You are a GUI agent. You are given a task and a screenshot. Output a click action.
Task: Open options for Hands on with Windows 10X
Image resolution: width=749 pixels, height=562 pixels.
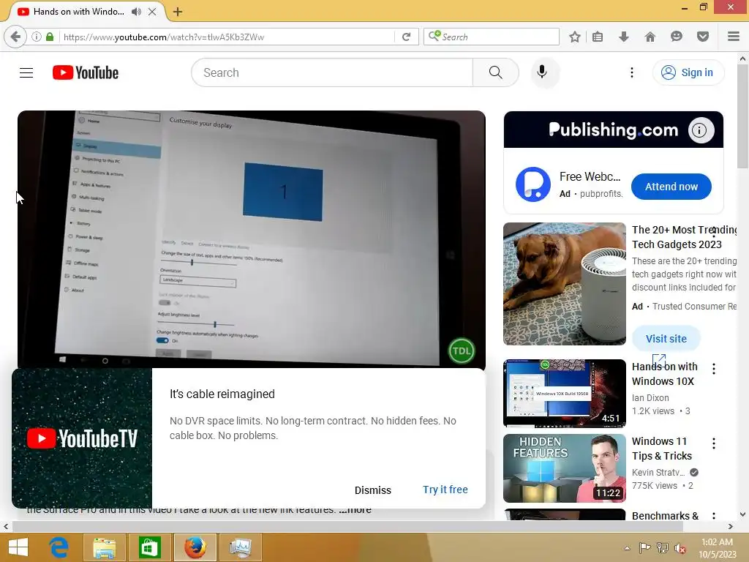point(714,369)
